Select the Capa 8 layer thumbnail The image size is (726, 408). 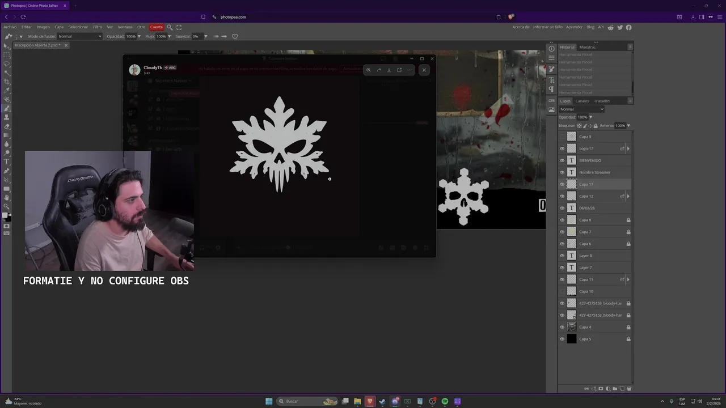pyautogui.click(x=572, y=220)
